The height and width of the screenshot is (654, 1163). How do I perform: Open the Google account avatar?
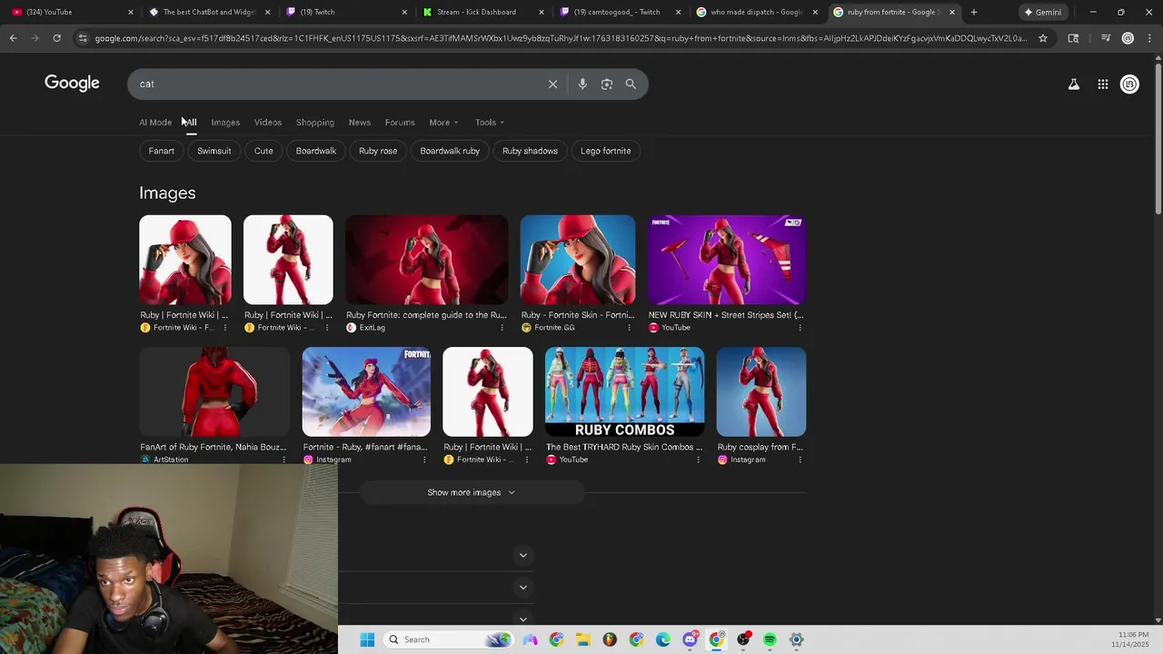point(1129,84)
